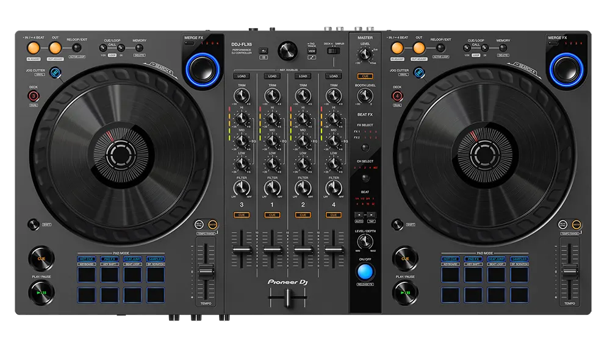Screen dimensions: 610x347
Task: Toggle MASTER CUE button
Action: [365, 76]
